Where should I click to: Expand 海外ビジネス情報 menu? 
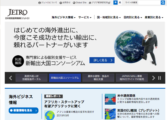click(64, 17)
